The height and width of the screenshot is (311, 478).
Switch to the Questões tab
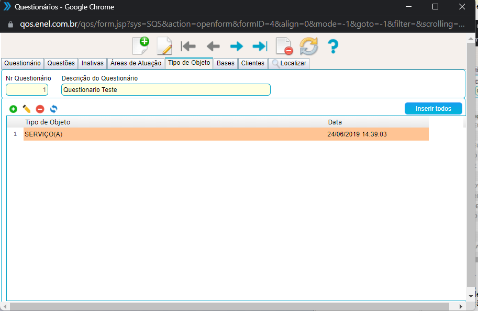click(61, 63)
